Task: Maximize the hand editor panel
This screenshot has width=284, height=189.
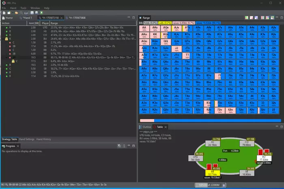Action: [x=133, y=17]
